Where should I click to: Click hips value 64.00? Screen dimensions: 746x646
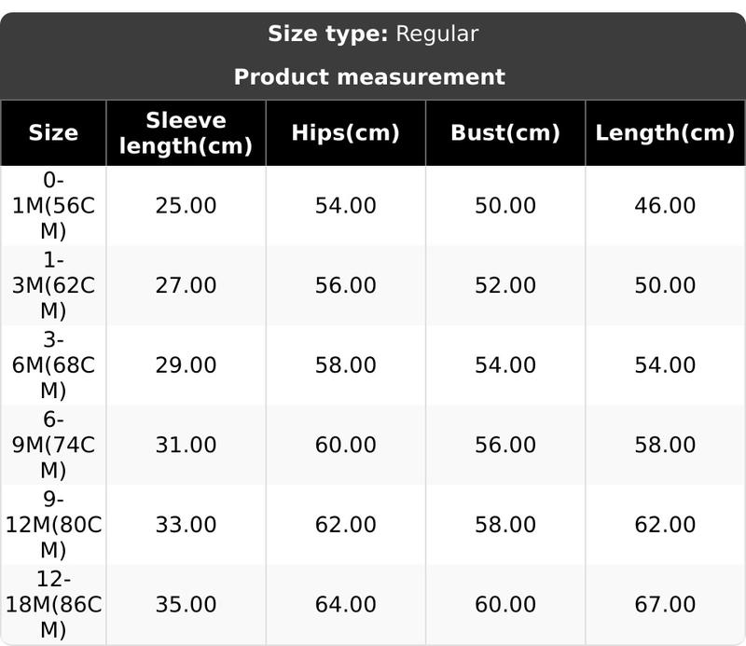(x=345, y=605)
